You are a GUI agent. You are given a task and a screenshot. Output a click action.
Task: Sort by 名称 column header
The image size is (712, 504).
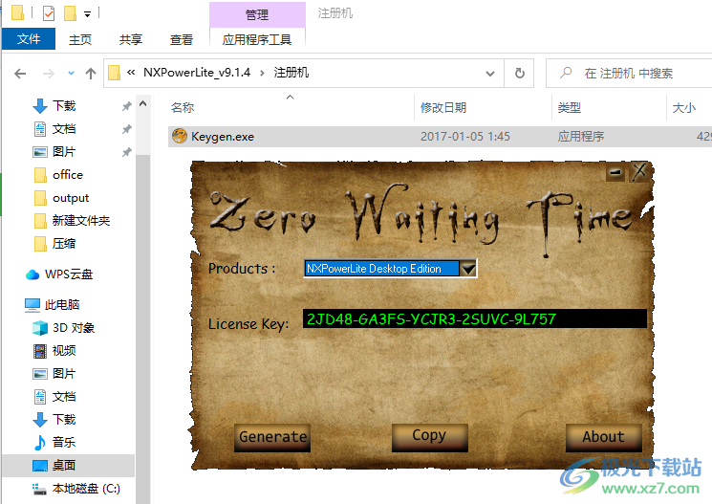tap(183, 108)
